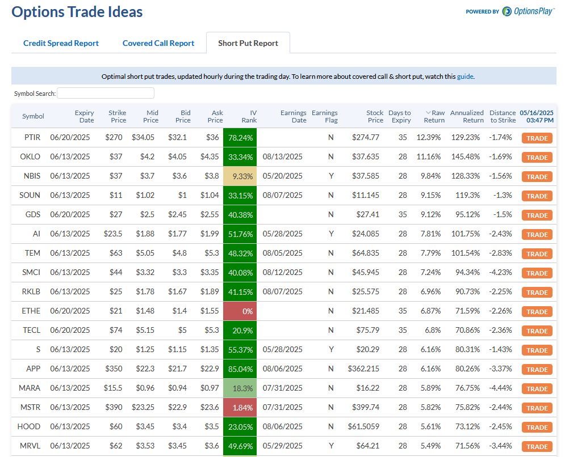The height and width of the screenshot is (457, 565).
Task: Sort by Annualized Return column header
Action: [x=467, y=117]
